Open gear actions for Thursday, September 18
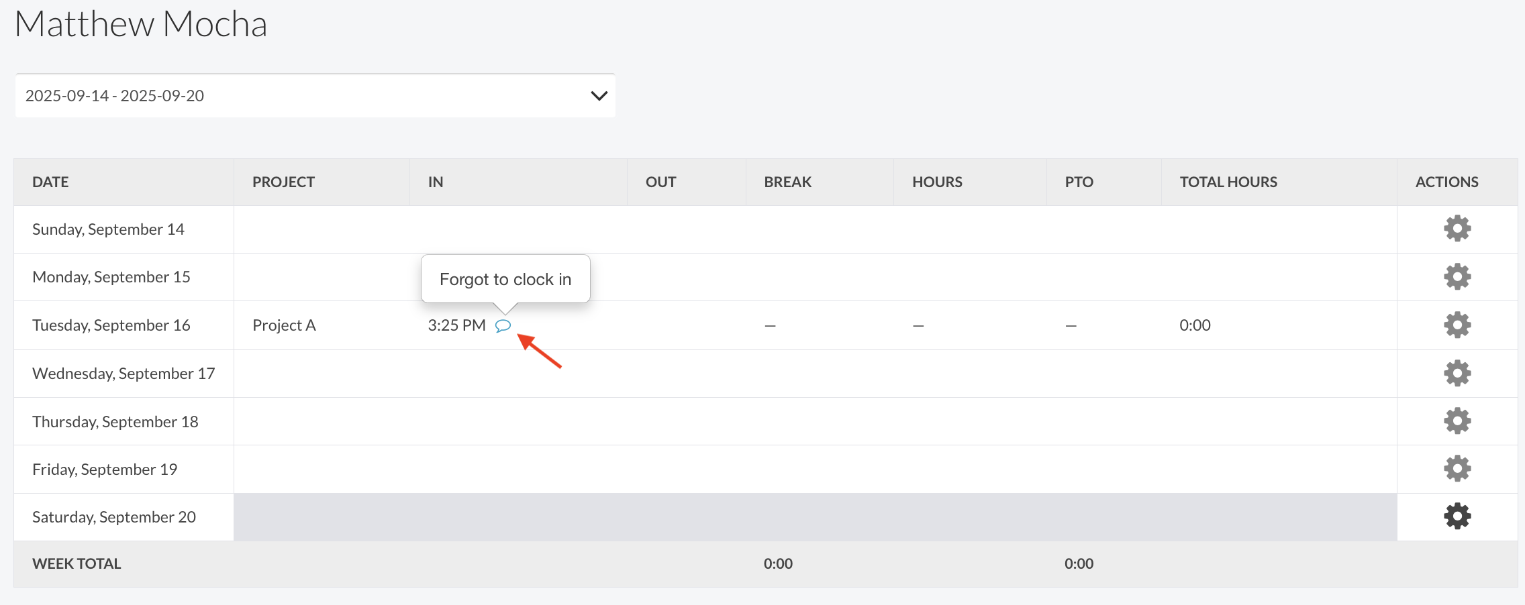The height and width of the screenshot is (605, 1525). [x=1457, y=421]
